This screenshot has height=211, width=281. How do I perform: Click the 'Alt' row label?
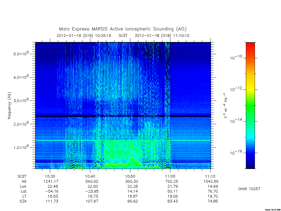click(x=24, y=182)
